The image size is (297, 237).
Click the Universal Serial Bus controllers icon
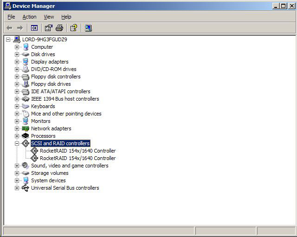coord(26,188)
